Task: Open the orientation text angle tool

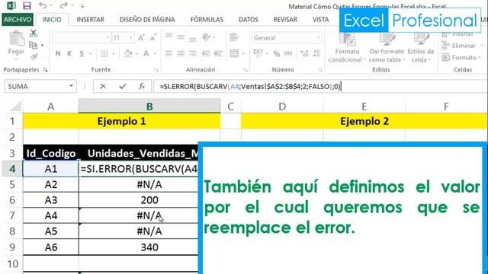Action: click(207, 37)
